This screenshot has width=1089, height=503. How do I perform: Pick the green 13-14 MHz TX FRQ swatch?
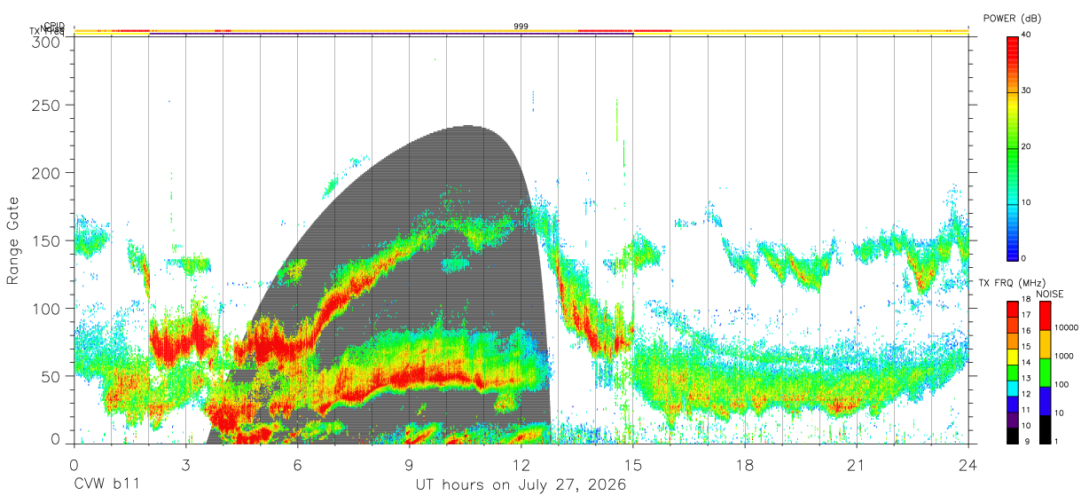tap(1012, 373)
